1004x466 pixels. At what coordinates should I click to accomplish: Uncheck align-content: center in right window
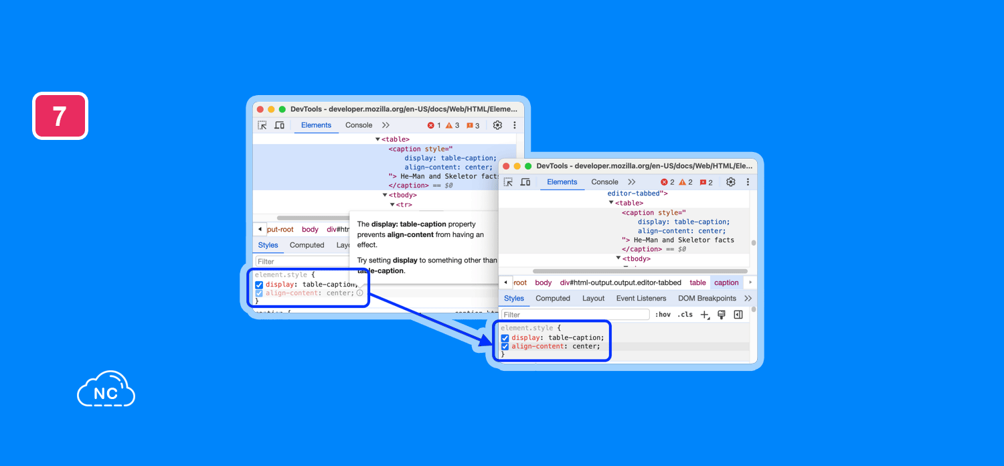click(505, 347)
